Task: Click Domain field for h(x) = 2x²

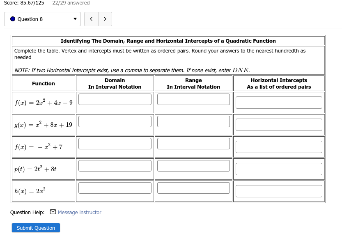Action: click(x=115, y=188)
